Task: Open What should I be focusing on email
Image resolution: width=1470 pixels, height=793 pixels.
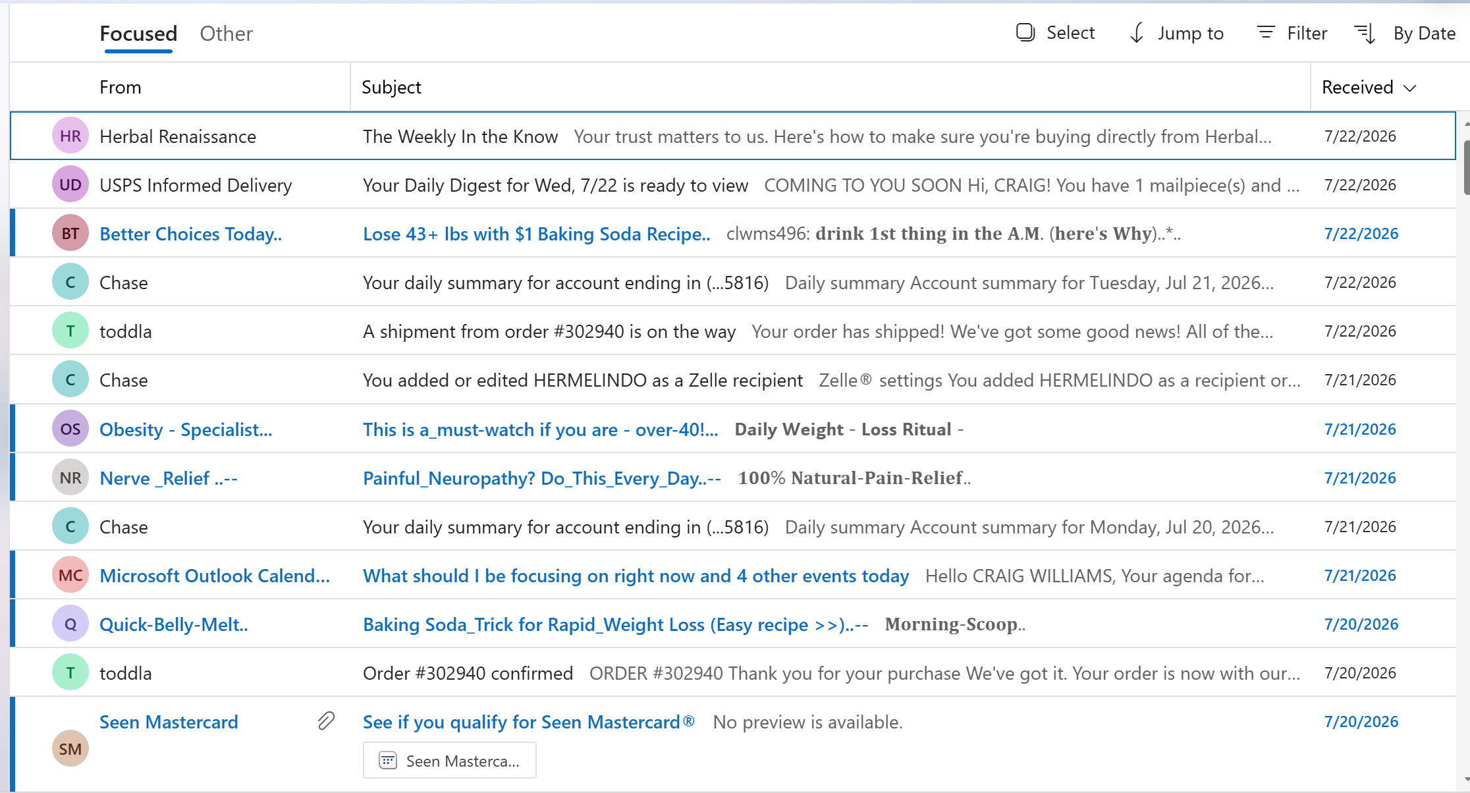Action: pos(733,575)
